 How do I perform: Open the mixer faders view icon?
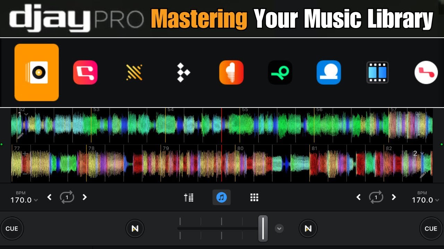pos(189,197)
